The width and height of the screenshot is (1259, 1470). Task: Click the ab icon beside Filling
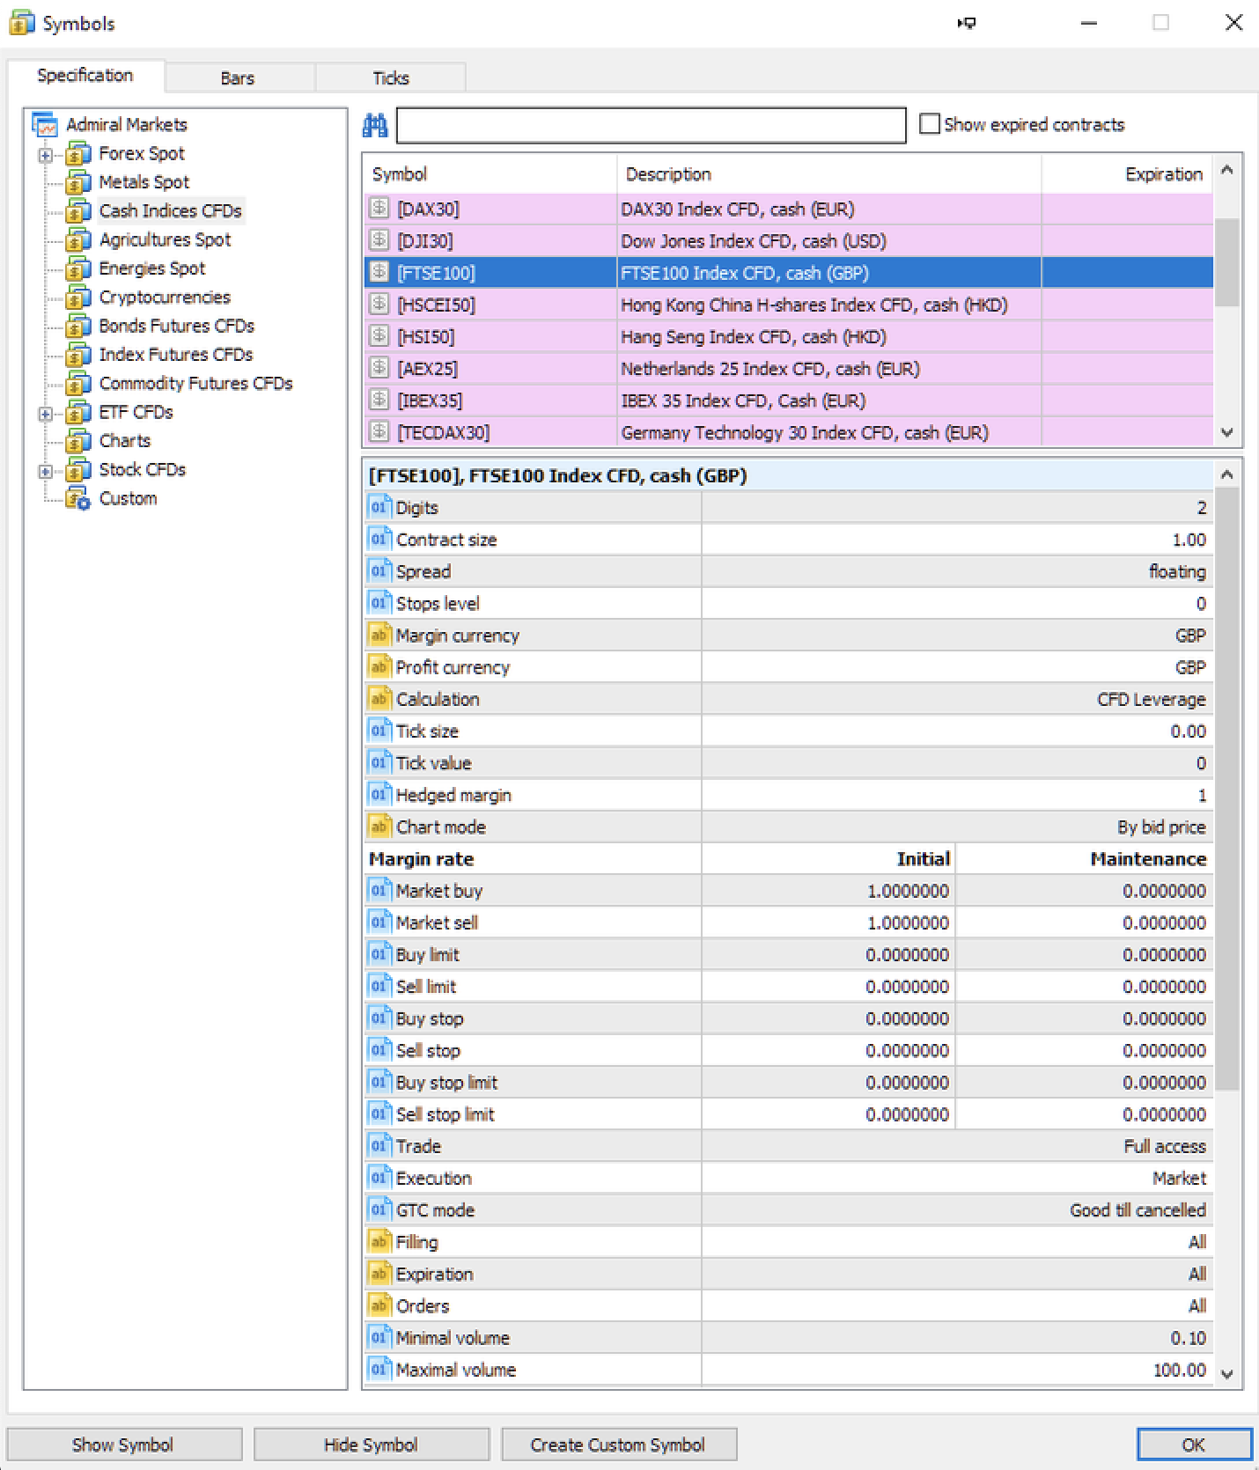(x=379, y=1241)
